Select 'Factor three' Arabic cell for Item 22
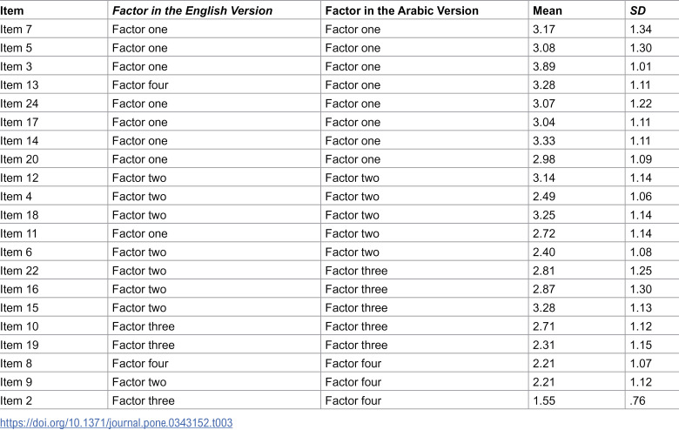This screenshot has height=430, width=679. (356, 271)
